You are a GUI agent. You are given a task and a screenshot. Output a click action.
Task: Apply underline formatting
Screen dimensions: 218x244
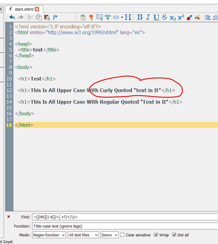(x=156, y=17)
